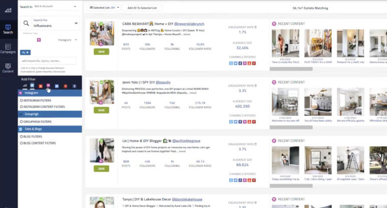
Task: Click Twitter channel icon for Jenni Yolo
Action: click(x=236, y=122)
